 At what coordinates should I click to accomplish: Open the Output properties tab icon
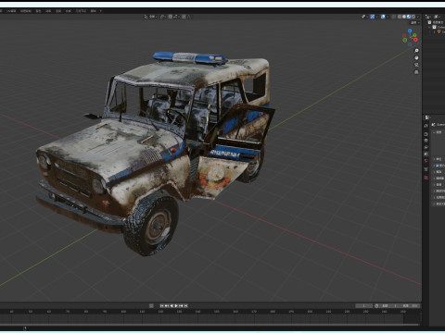coord(426,141)
